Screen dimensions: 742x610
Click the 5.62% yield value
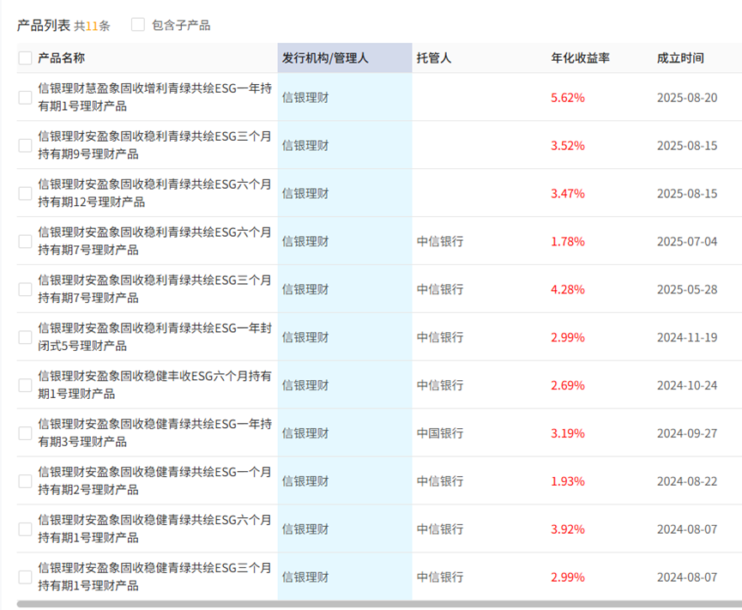pyautogui.click(x=569, y=97)
